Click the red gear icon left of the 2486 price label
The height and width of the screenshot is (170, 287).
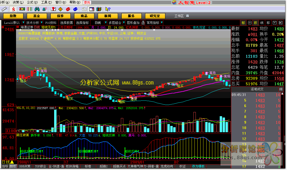[3, 27]
